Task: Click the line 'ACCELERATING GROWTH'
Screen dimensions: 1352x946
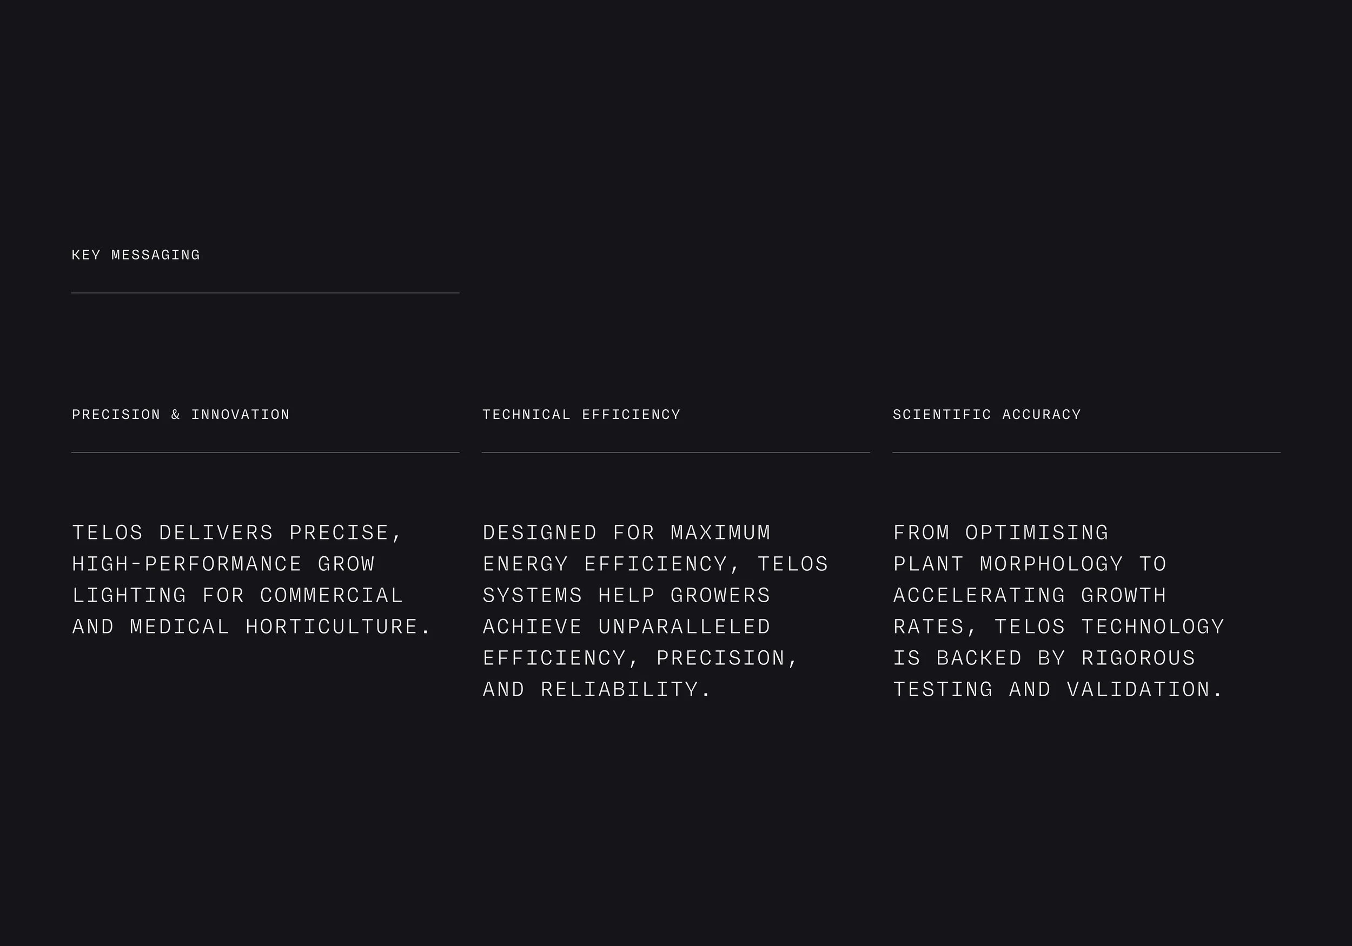Action: [x=1030, y=595]
